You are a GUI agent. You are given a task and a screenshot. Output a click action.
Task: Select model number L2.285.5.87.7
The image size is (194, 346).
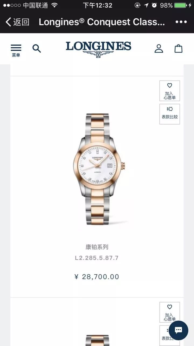tap(97, 258)
